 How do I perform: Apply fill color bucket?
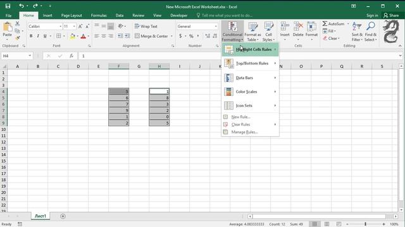73,36
